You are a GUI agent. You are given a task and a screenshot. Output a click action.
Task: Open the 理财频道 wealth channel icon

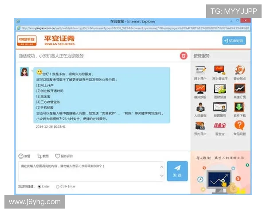click(220, 89)
